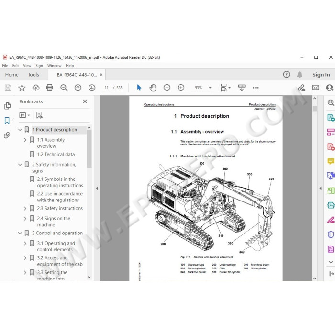Open Comment tool in right pane
The width and height of the screenshot is (335, 335).
click(x=331, y=161)
